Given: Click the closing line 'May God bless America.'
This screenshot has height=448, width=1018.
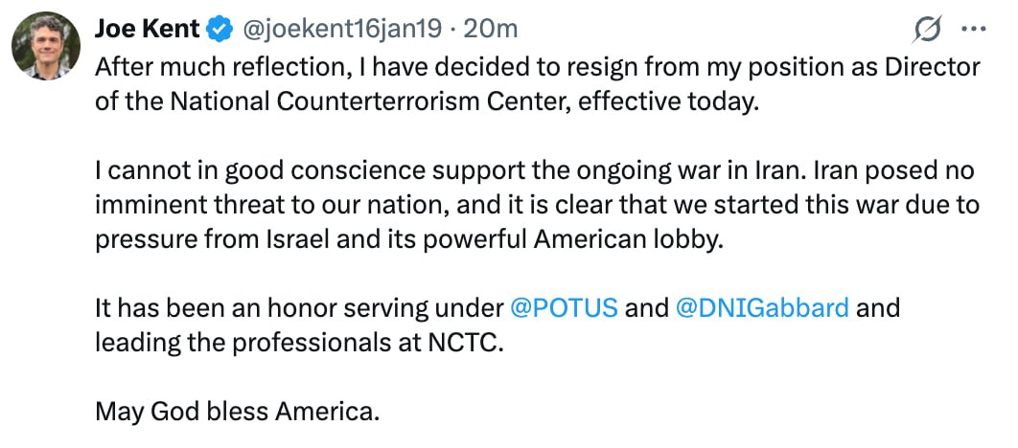Looking at the screenshot, I should [x=238, y=412].
